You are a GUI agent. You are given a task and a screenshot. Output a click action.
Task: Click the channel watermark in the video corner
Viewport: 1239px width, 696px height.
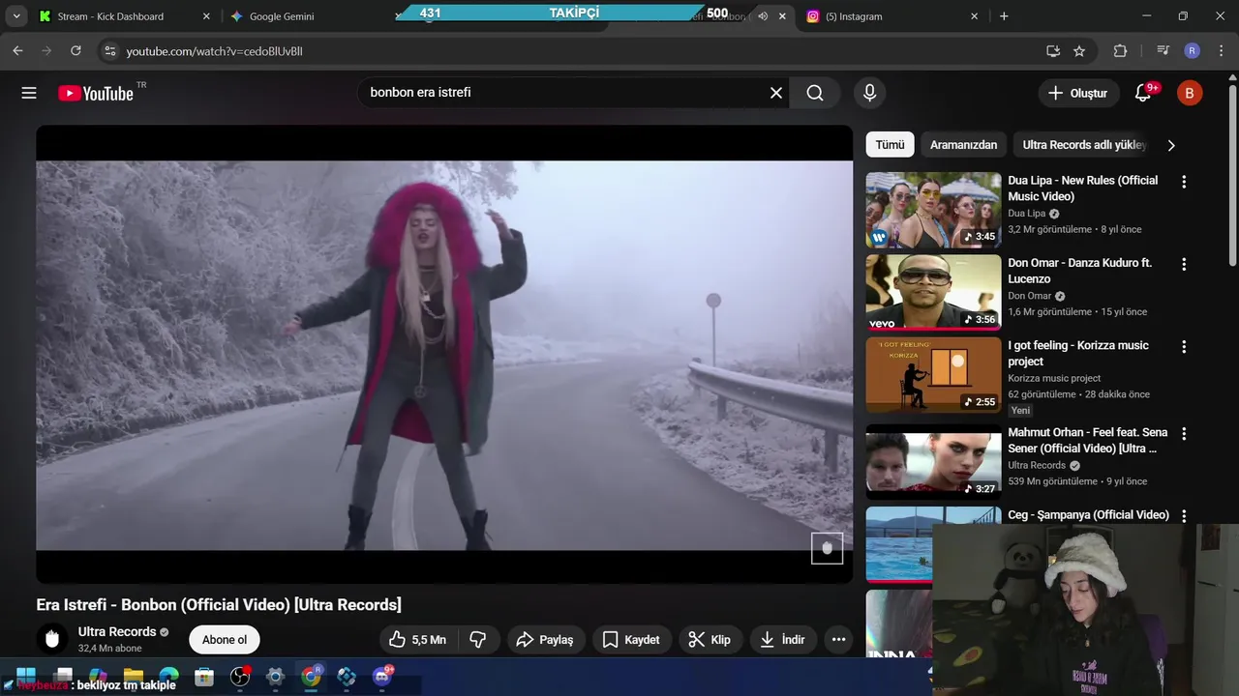[827, 548]
